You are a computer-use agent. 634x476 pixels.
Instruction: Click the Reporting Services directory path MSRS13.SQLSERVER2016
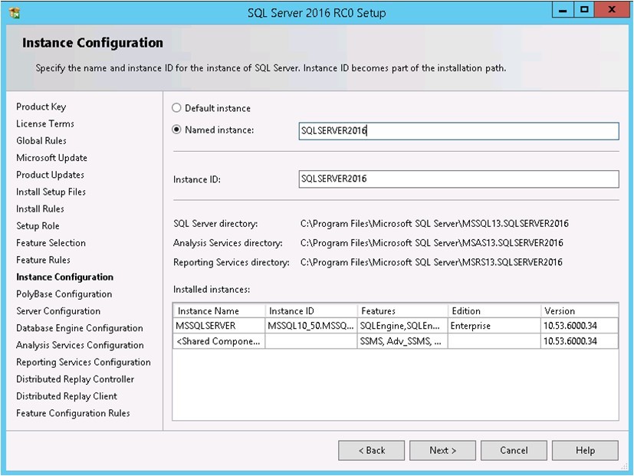431,262
